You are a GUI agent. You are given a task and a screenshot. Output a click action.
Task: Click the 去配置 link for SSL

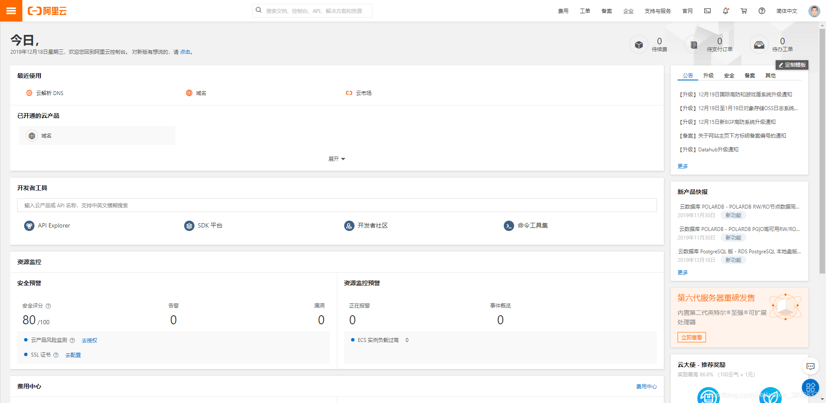(73, 355)
